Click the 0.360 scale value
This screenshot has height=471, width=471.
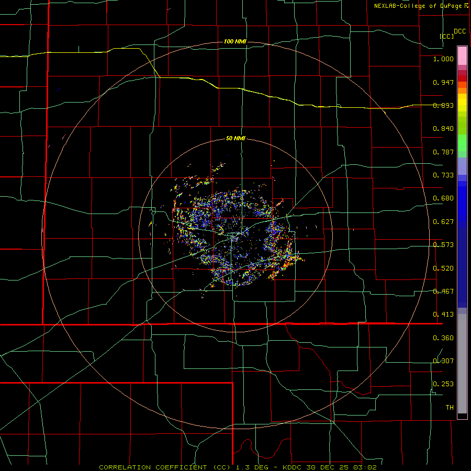(443, 338)
